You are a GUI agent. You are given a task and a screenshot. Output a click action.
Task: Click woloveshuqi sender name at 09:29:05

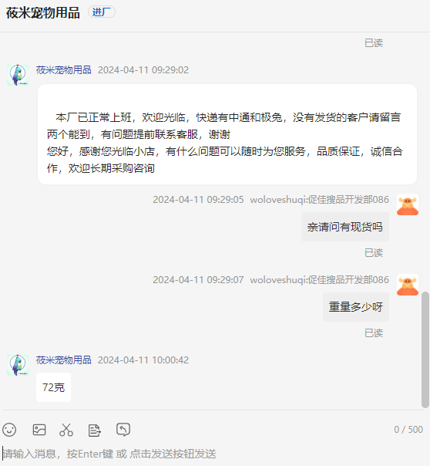pos(319,199)
